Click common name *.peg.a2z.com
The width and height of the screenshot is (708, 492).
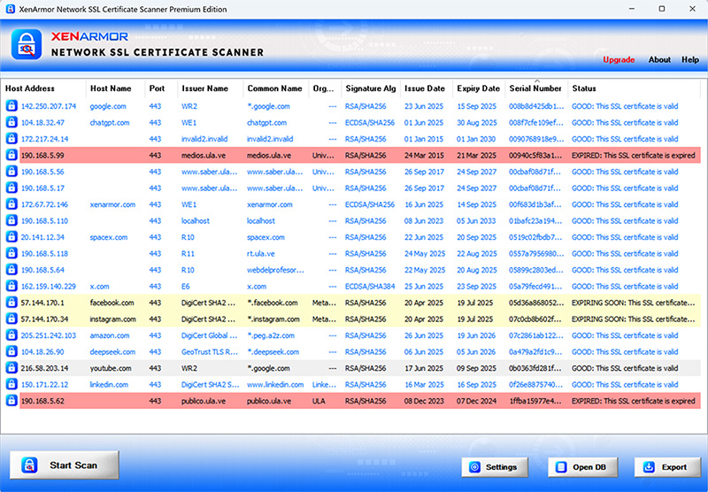271,336
